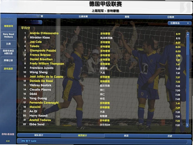The image size is (193, 145).
Task: Switch to the 赛程 tab
Action: (x=127, y=17)
